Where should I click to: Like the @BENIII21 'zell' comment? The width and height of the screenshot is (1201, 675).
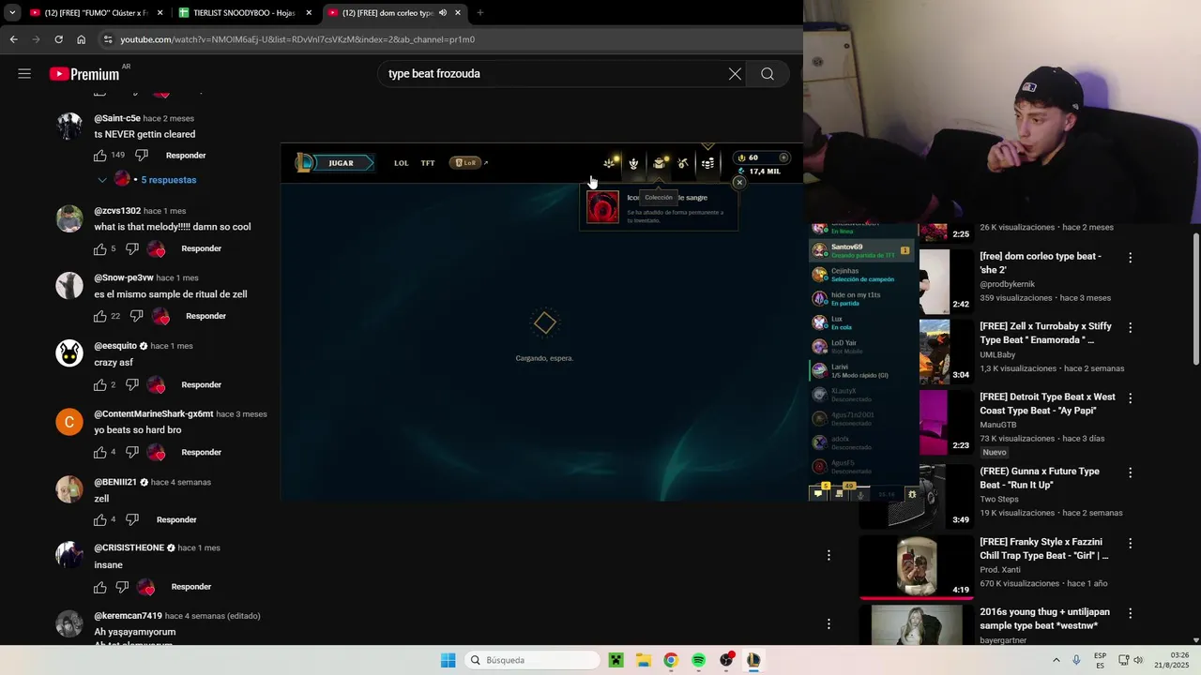click(x=100, y=519)
